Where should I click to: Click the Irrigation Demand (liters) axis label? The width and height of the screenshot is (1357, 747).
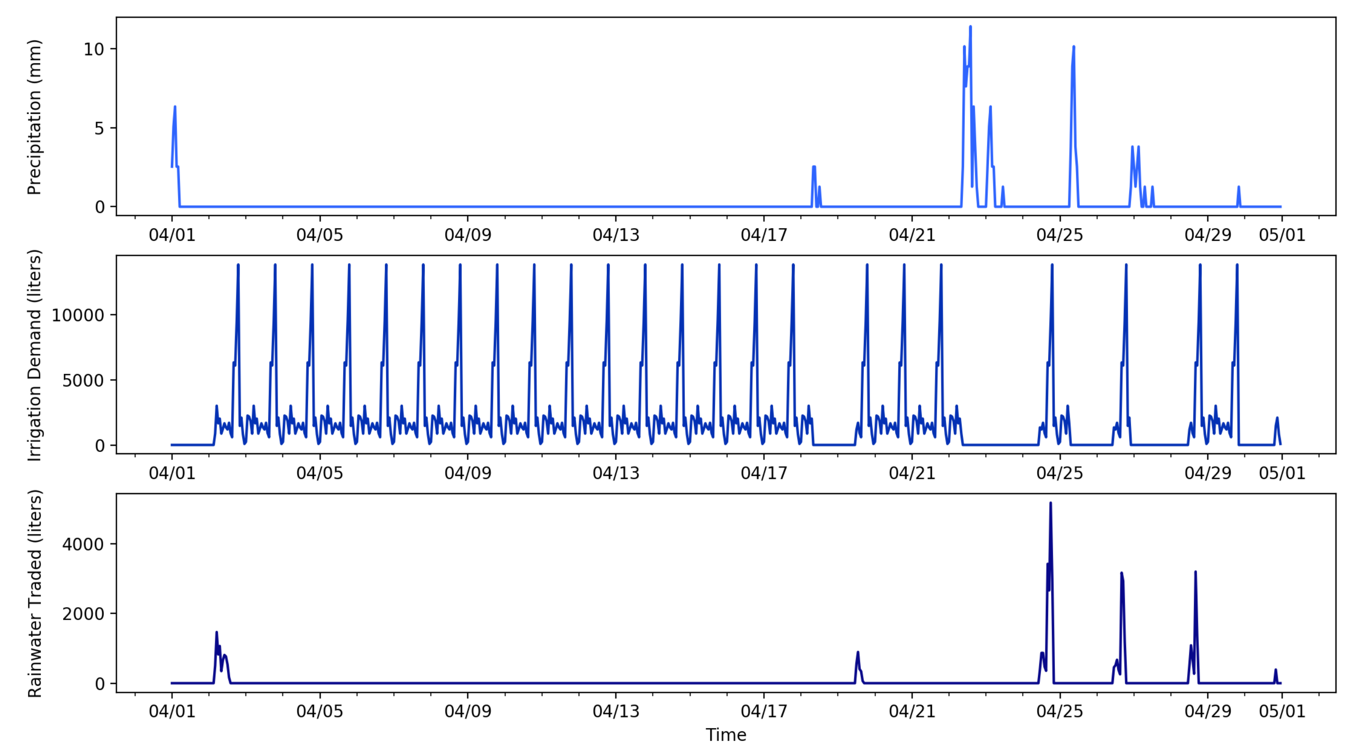pyautogui.click(x=34, y=355)
